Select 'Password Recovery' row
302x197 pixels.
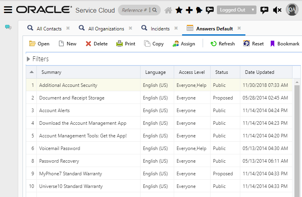pos(159,161)
